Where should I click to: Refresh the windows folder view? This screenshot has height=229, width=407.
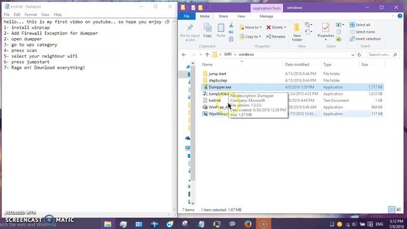359,55
